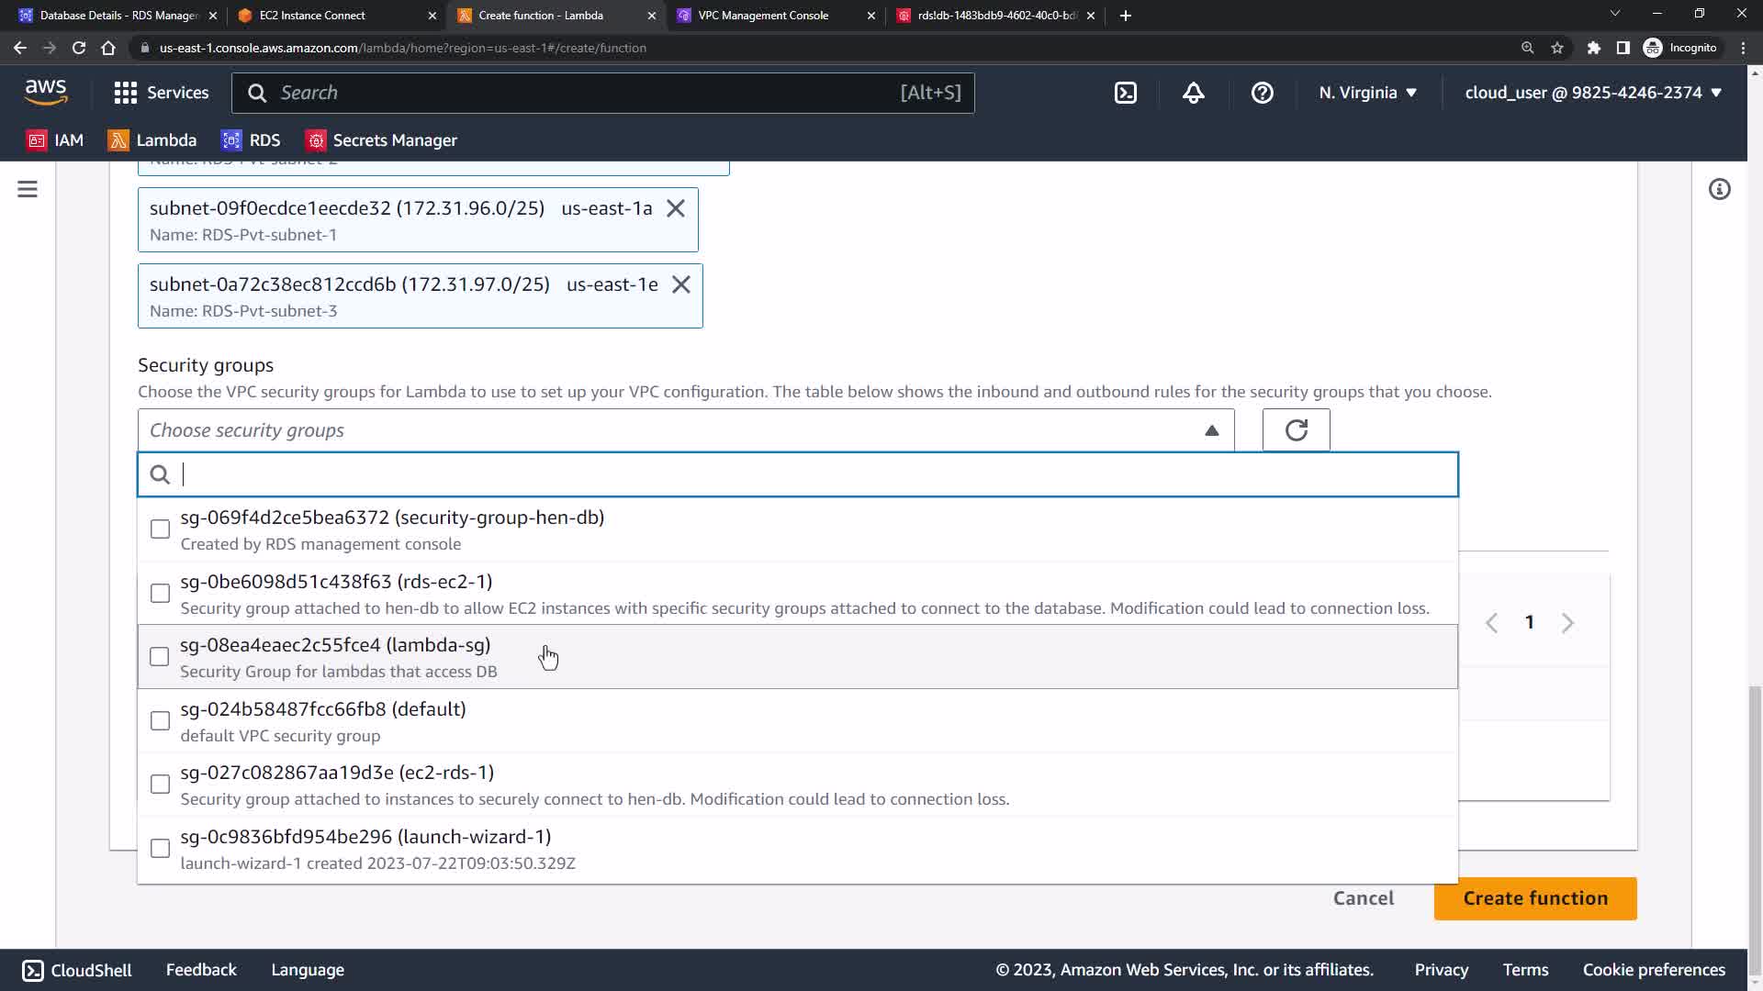Click the AWS logo home icon
The image size is (1763, 991).
[46, 92]
